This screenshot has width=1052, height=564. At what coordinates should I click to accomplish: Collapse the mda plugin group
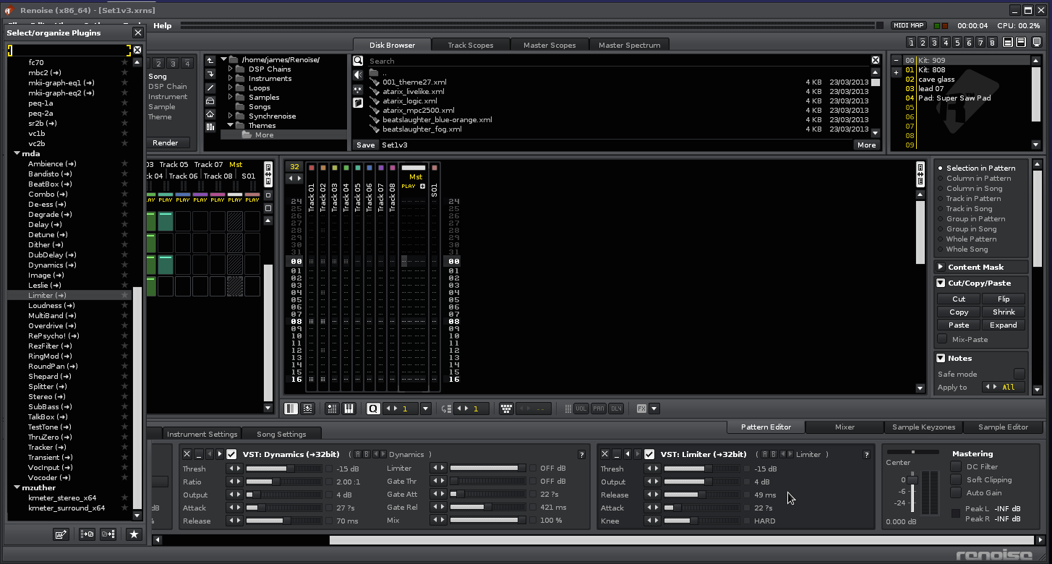pos(17,154)
